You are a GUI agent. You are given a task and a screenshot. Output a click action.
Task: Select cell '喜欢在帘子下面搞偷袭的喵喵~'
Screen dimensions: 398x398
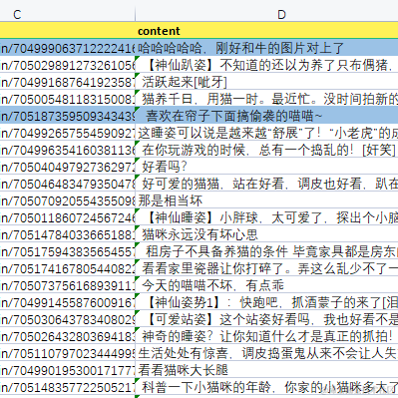click(x=266, y=116)
